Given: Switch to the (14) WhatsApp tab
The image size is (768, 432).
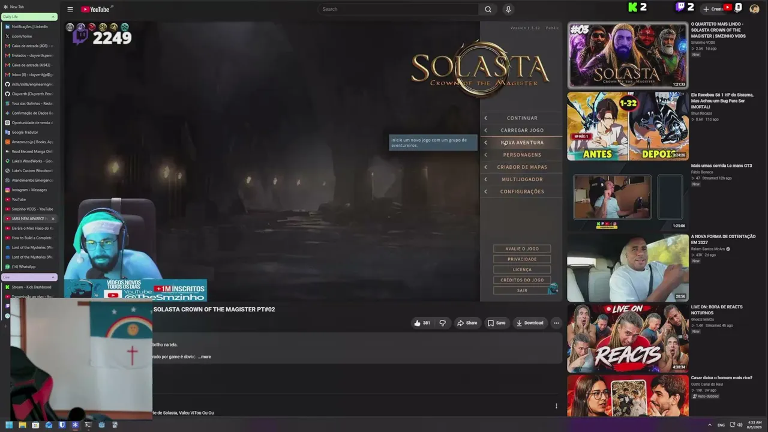Looking at the screenshot, I should click(30, 266).
